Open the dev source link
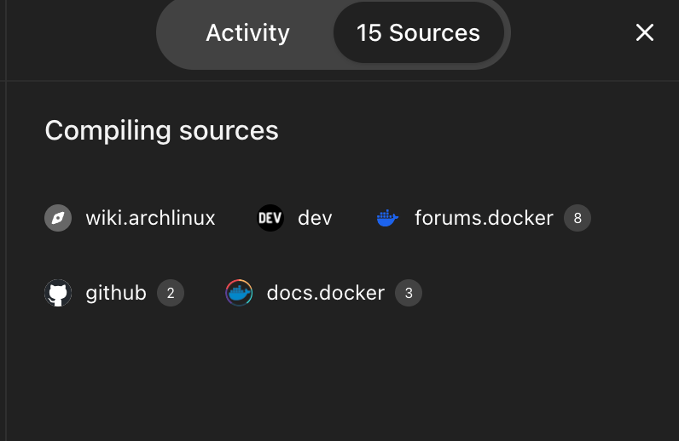The width and height of the screenshot is (679, 441). pos(315,218)
